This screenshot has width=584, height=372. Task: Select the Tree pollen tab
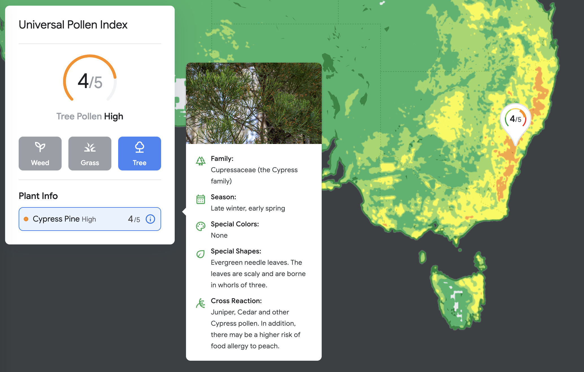[140, 154]
